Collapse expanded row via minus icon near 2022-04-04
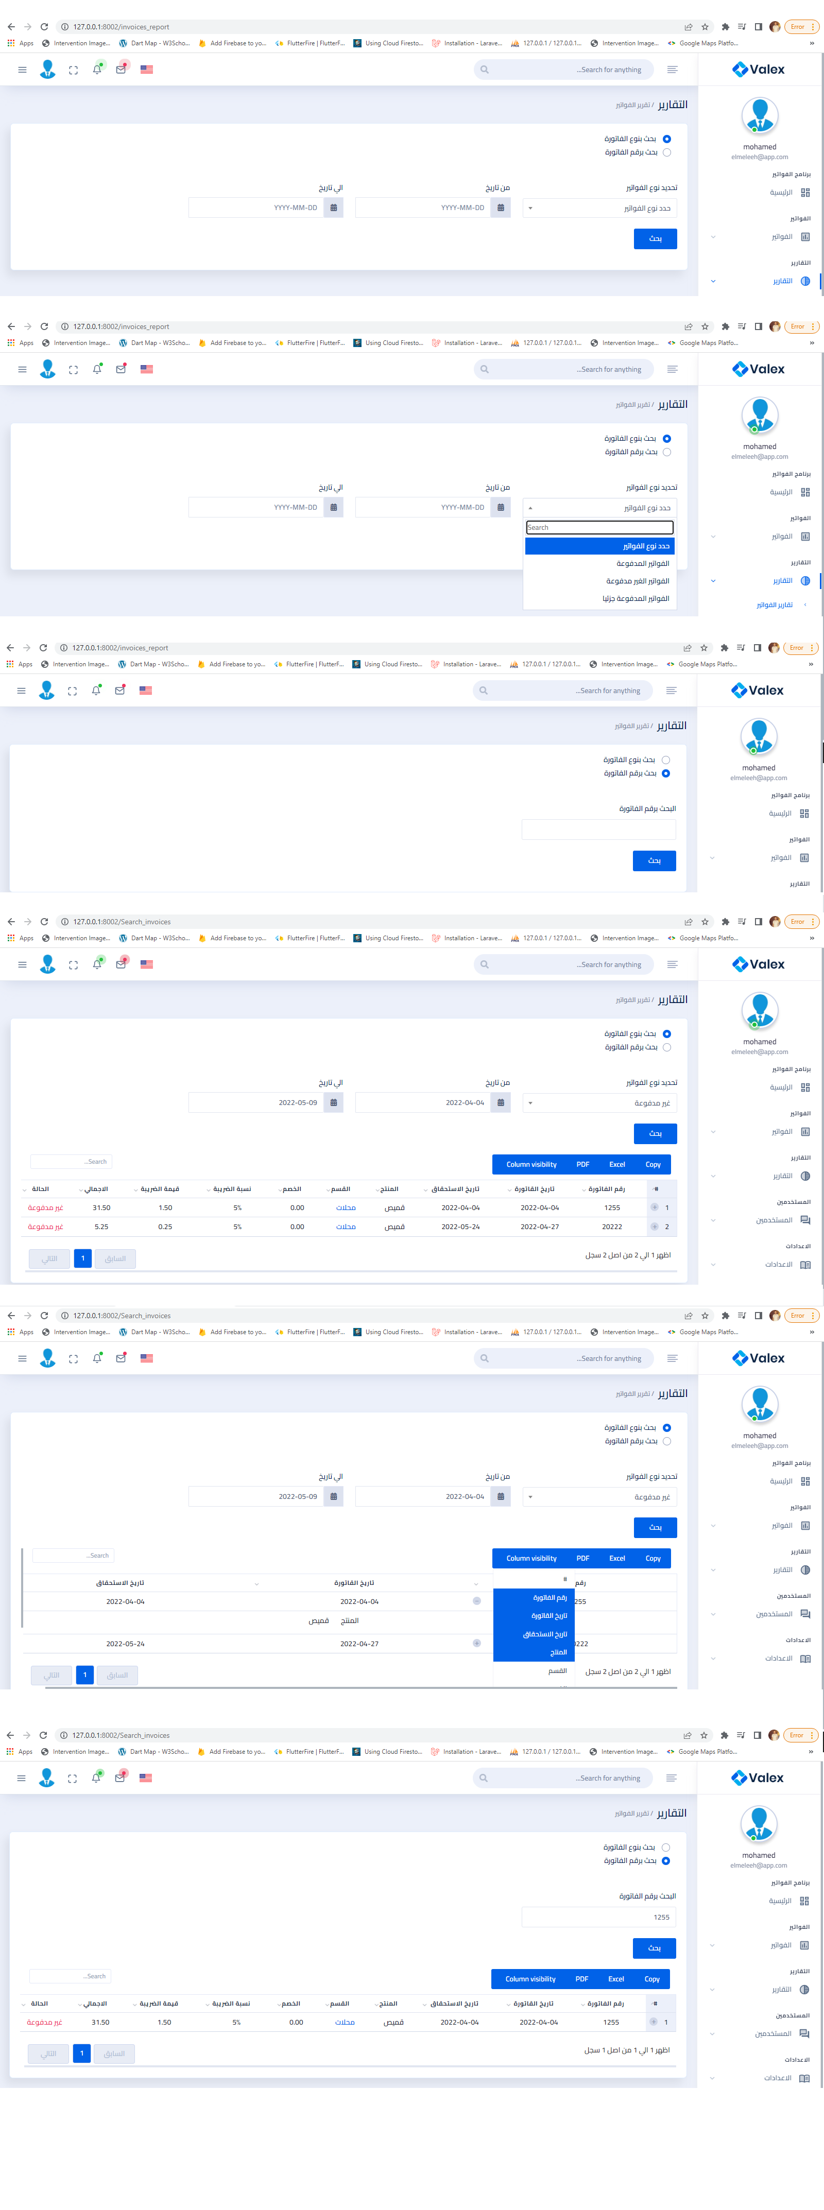The image size is (824, 2210). tap(476, 1601)
